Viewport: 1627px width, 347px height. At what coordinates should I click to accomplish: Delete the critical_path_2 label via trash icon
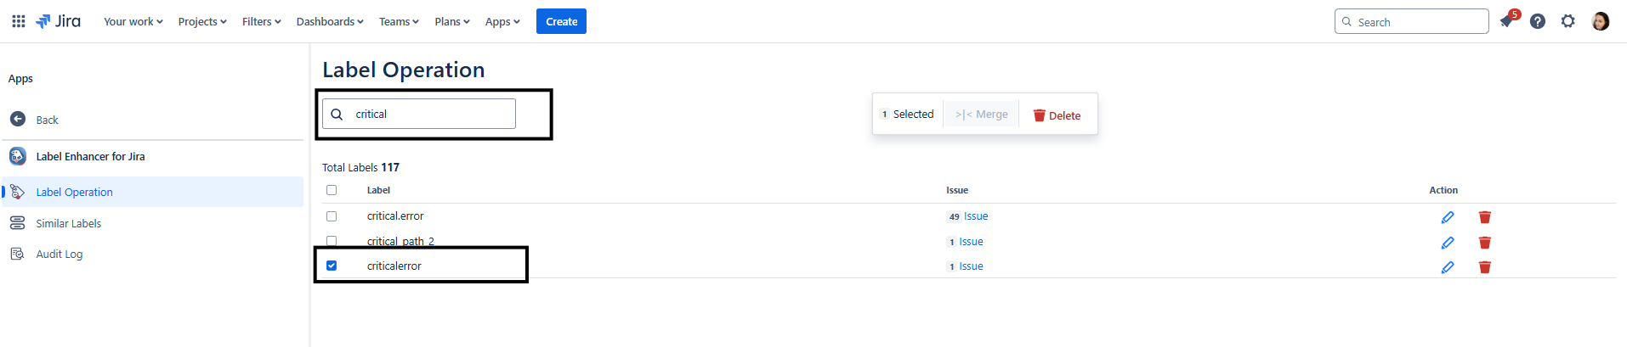(1485, 243)
